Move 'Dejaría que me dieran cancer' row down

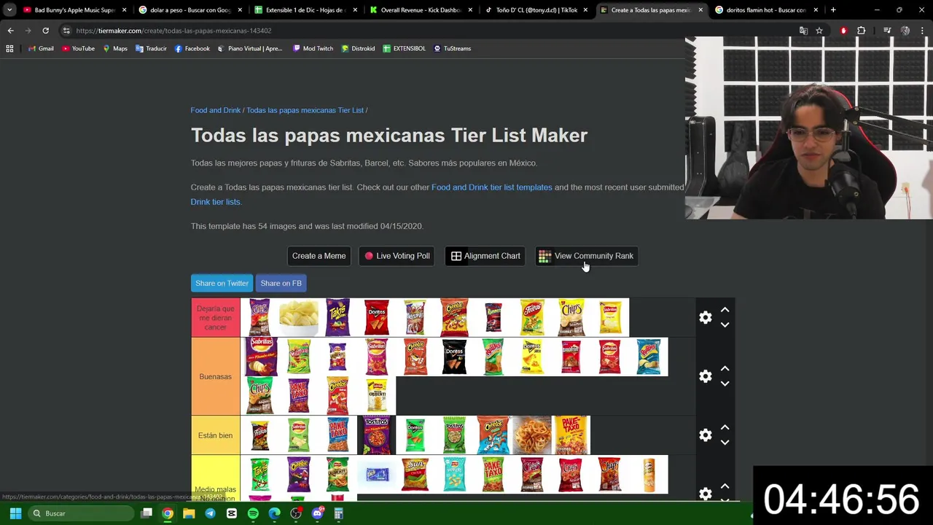click(x=725, y=325)
